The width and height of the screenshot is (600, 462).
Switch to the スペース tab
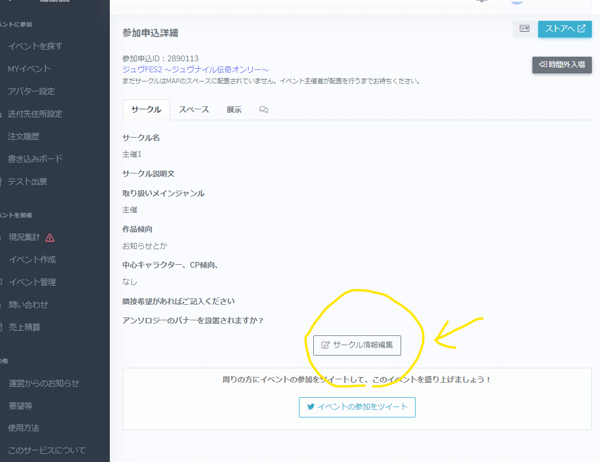click(194, 109)
